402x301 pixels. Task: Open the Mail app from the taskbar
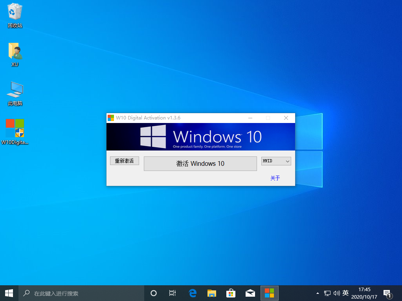click(250, 293)
